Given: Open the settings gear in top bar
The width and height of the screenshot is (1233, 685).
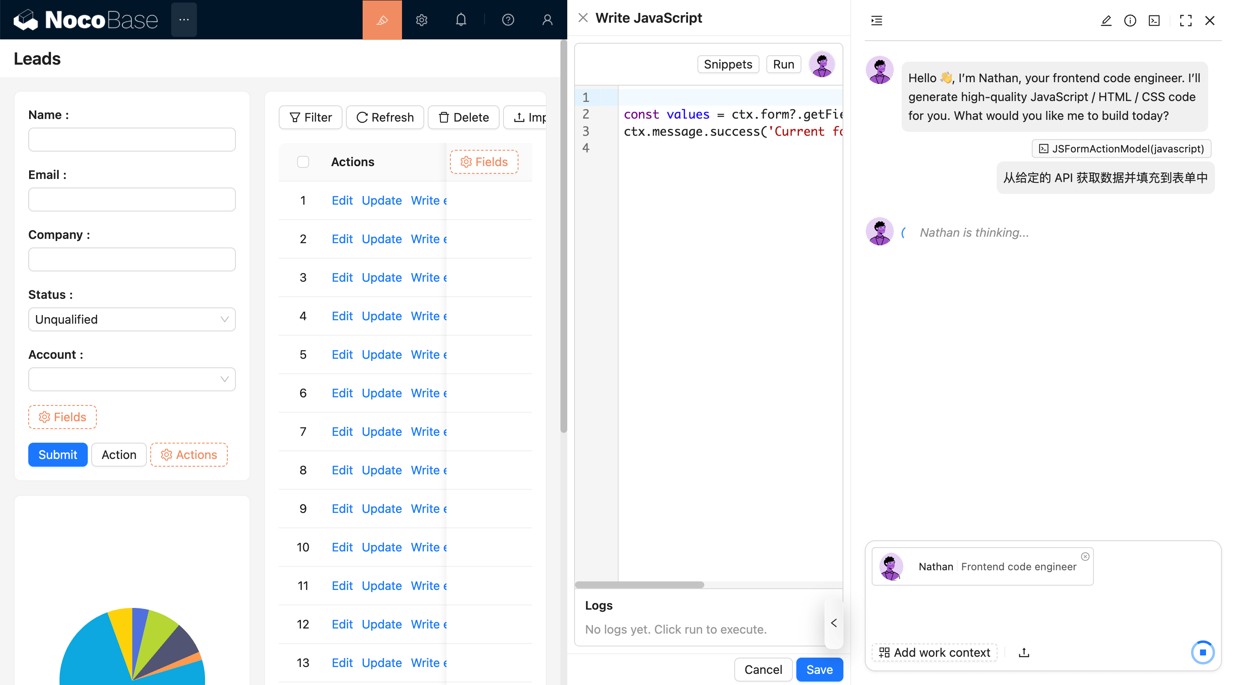Looking at the screenshot, I should click(421, 20).
